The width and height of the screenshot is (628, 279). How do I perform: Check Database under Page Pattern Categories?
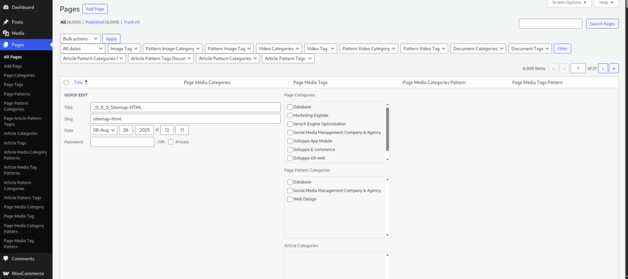tap(290, 182)
